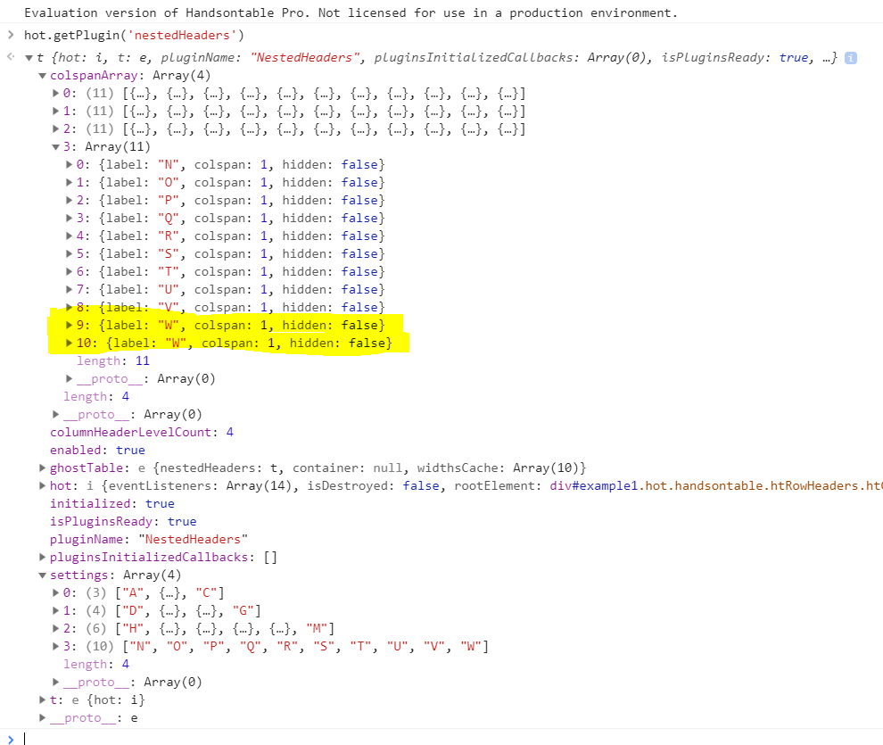Expand the hot property with eventListeners
The height and width of the screenshot is (745, 883).
(x=41, y=485)
